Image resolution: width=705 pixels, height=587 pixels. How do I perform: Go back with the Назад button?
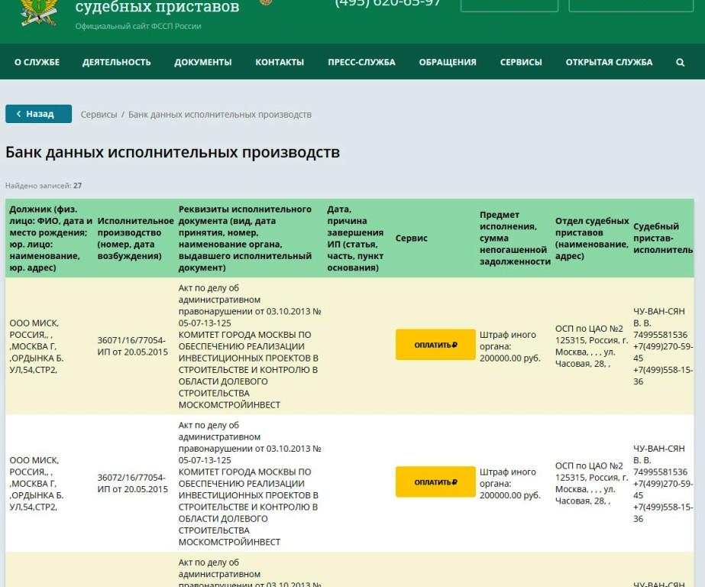[39, 114]
